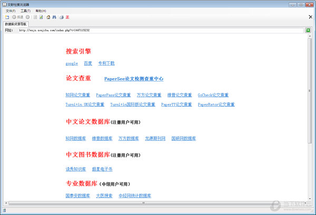Open the 文件(F) menu
The image size is (316, 215).
[11, 11]
